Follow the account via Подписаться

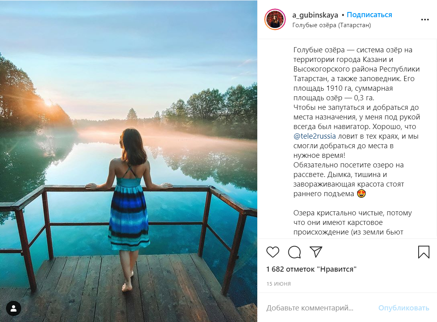[x=369, y=15]
